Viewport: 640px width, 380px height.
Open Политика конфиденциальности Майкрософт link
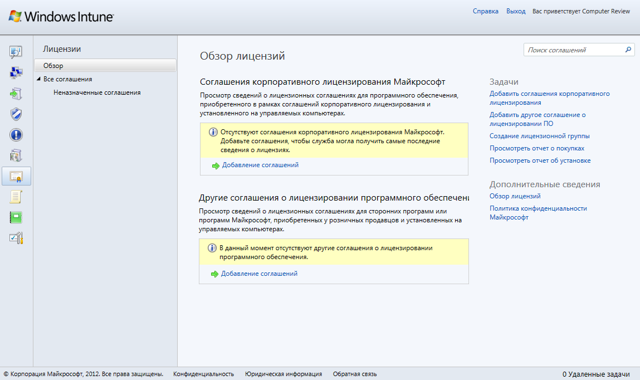point(538,213)
